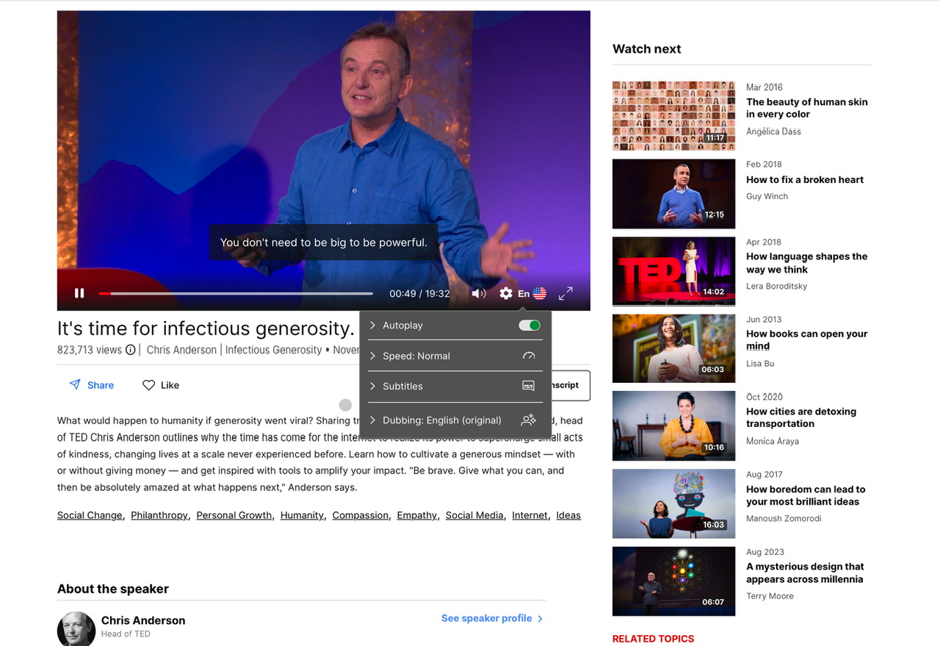This screenshot has width=940, height=646.
Task: Enter fullscreen with the expand arrows icon
Action: click(565, 293)
